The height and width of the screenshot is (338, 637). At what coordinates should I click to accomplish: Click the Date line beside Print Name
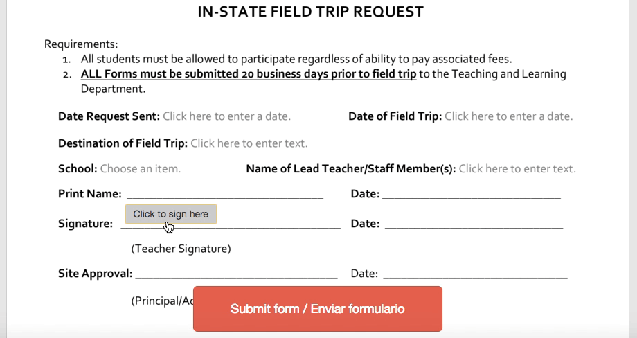tap(472, 195)
